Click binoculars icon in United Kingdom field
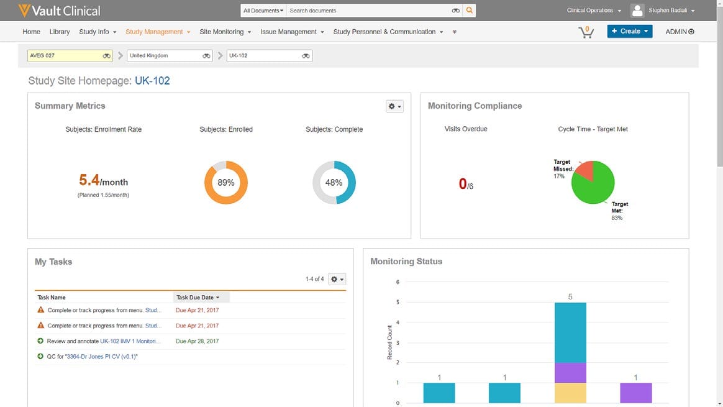Screen dimensions: 723x407 (206, 56)
